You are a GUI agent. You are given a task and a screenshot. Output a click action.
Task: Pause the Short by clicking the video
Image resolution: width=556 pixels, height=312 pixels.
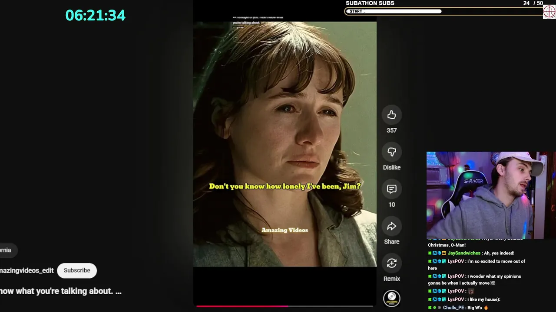(285, 143)
